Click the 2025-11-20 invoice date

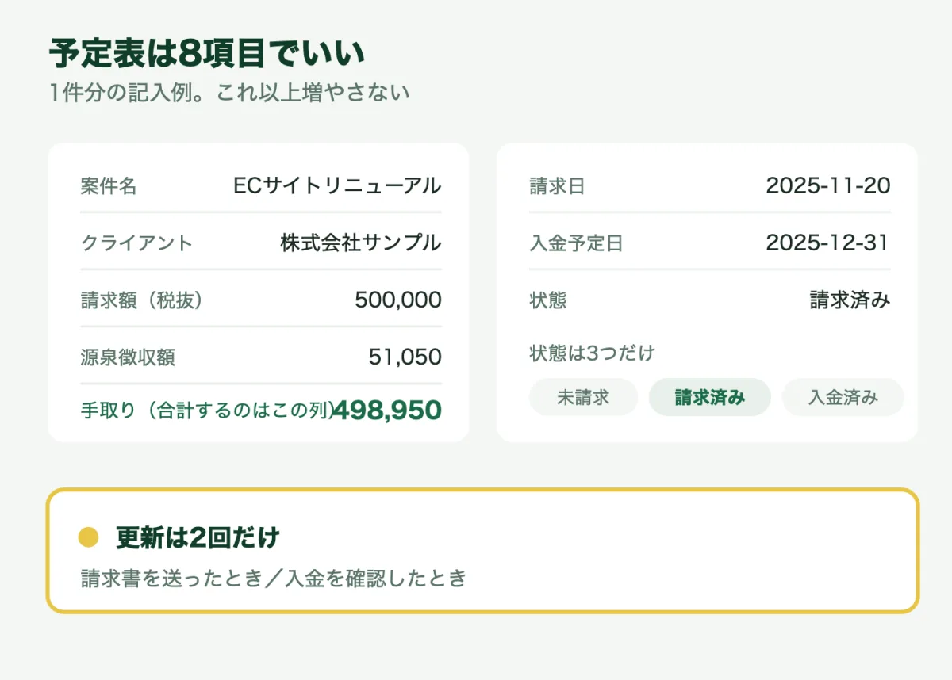pyautogui.click(x=828, y=186)
